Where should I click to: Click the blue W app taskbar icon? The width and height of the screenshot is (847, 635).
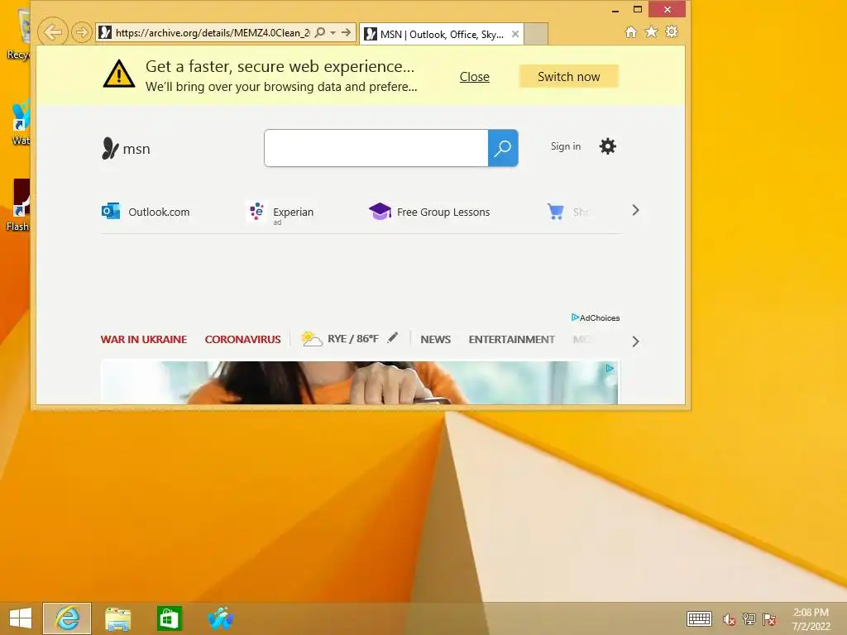coord(220,618)
